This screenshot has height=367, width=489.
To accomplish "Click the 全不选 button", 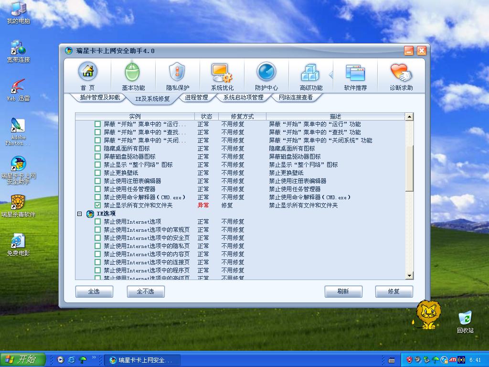I will click(146, 291).
